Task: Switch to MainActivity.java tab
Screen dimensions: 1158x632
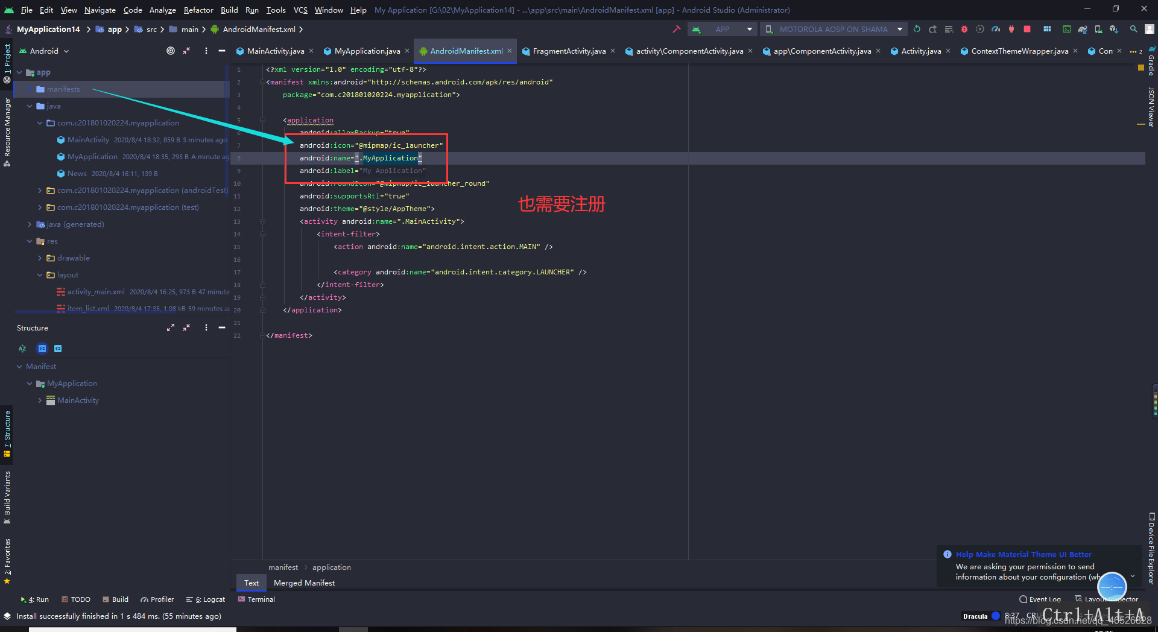Action: [x=275, y=51]
